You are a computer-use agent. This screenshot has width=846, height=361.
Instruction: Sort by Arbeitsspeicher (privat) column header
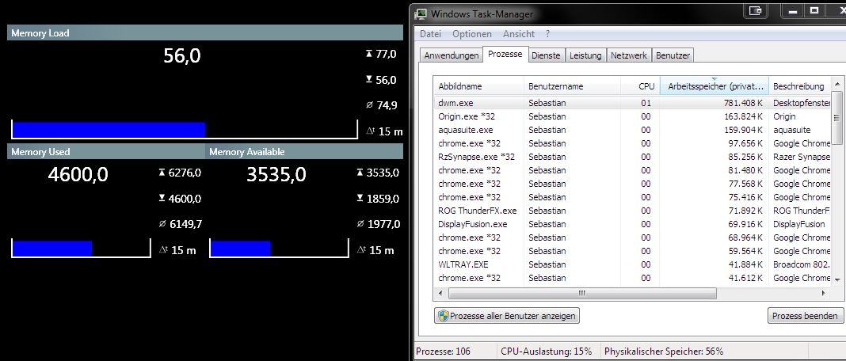pos(715,86)
